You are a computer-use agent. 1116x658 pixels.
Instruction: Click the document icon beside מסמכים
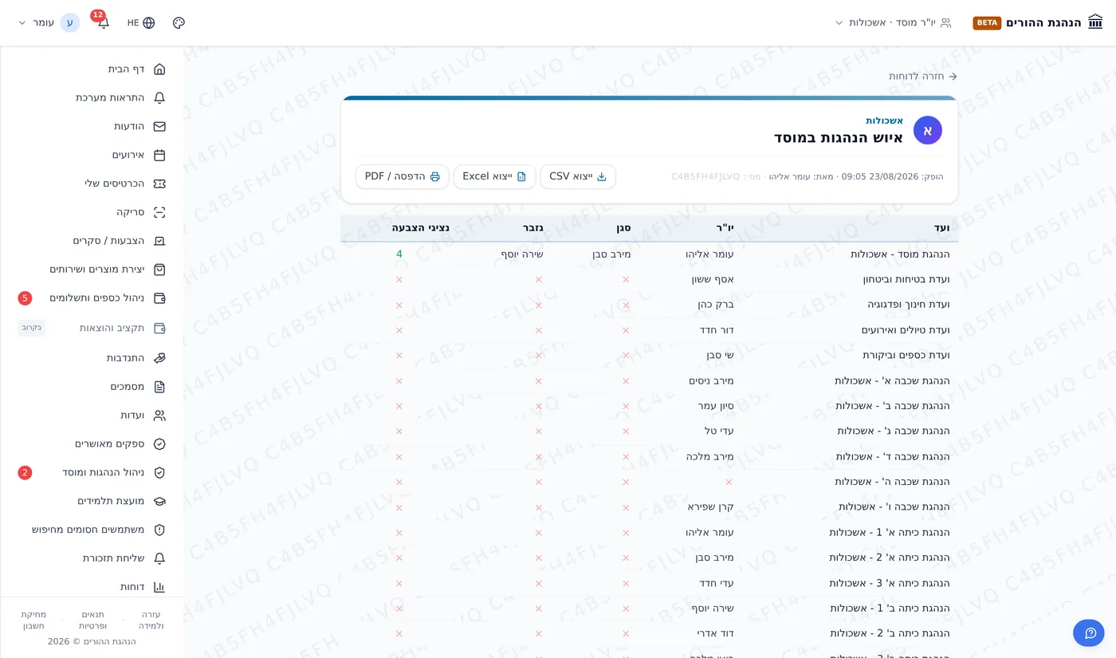[159, 387]
